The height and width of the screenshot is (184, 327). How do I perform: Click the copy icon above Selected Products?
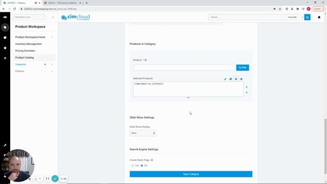click(230, 79)
